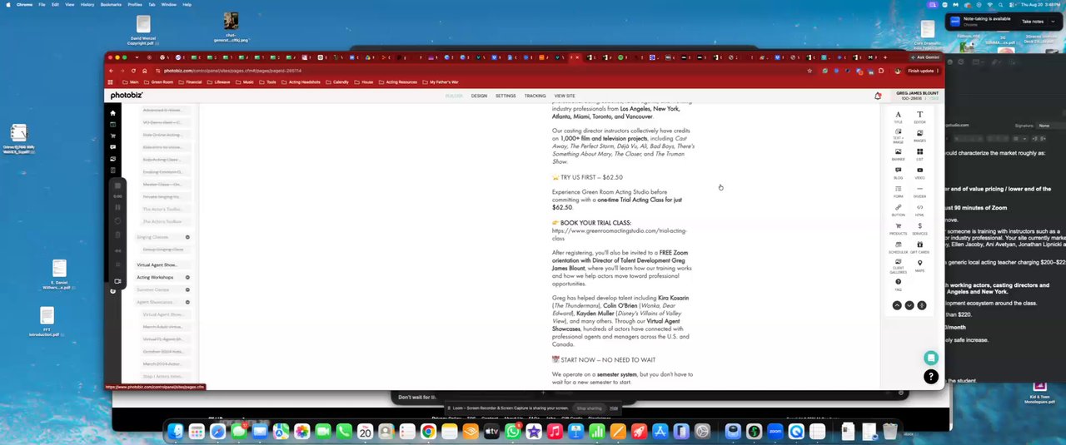Viewport: 1066px width, 445px height.
Task: Open David Wenzel Copyright.pdf on desktop
Action: pos(145,29)
